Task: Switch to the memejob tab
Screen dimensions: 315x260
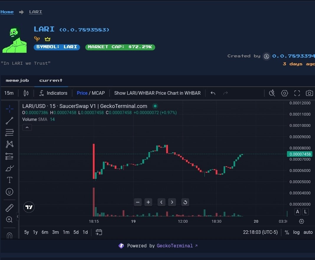Action: point(17,80)
